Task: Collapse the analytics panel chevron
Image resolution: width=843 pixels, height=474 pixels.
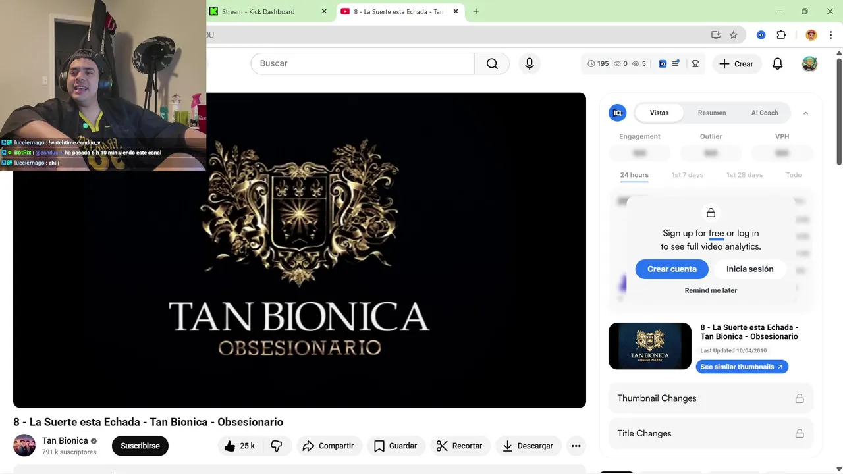Action: tap(805, 113)
